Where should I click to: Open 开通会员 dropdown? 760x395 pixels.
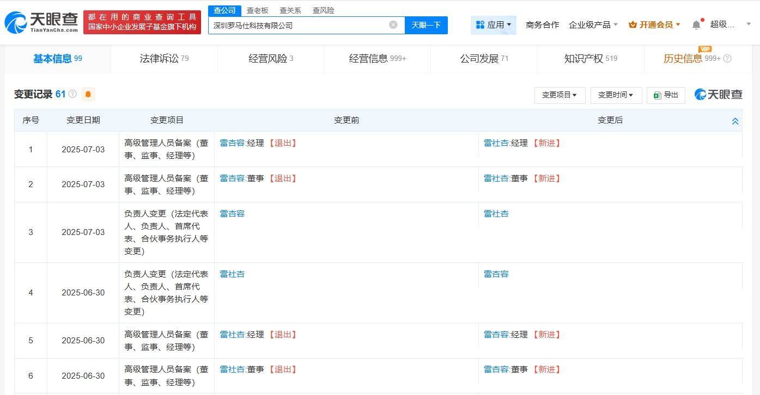coord(654,24)
